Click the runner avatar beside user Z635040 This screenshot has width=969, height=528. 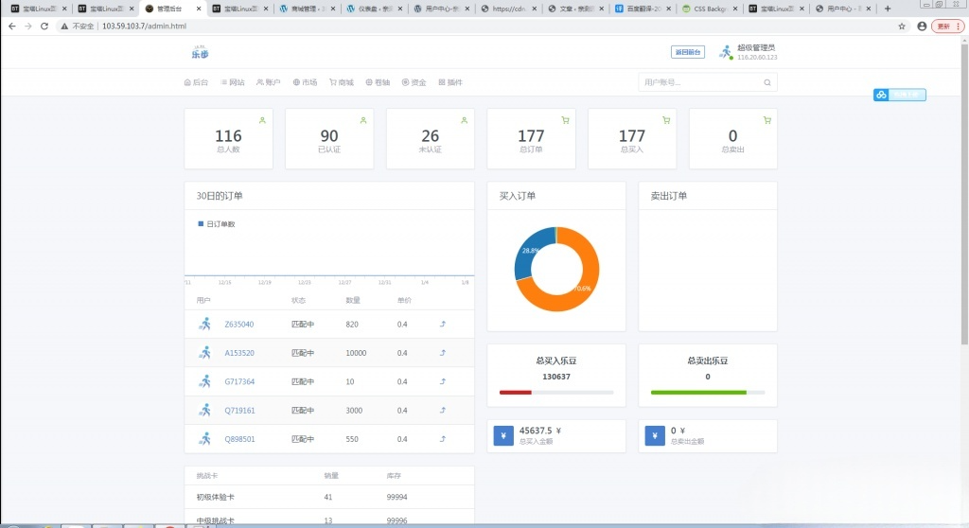click(204, 324)
